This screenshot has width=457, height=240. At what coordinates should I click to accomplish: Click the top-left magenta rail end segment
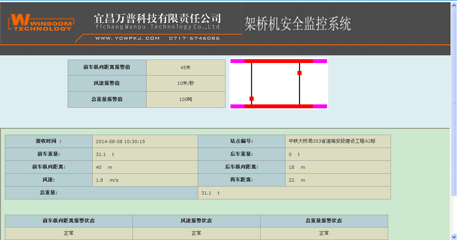point(237,61)
